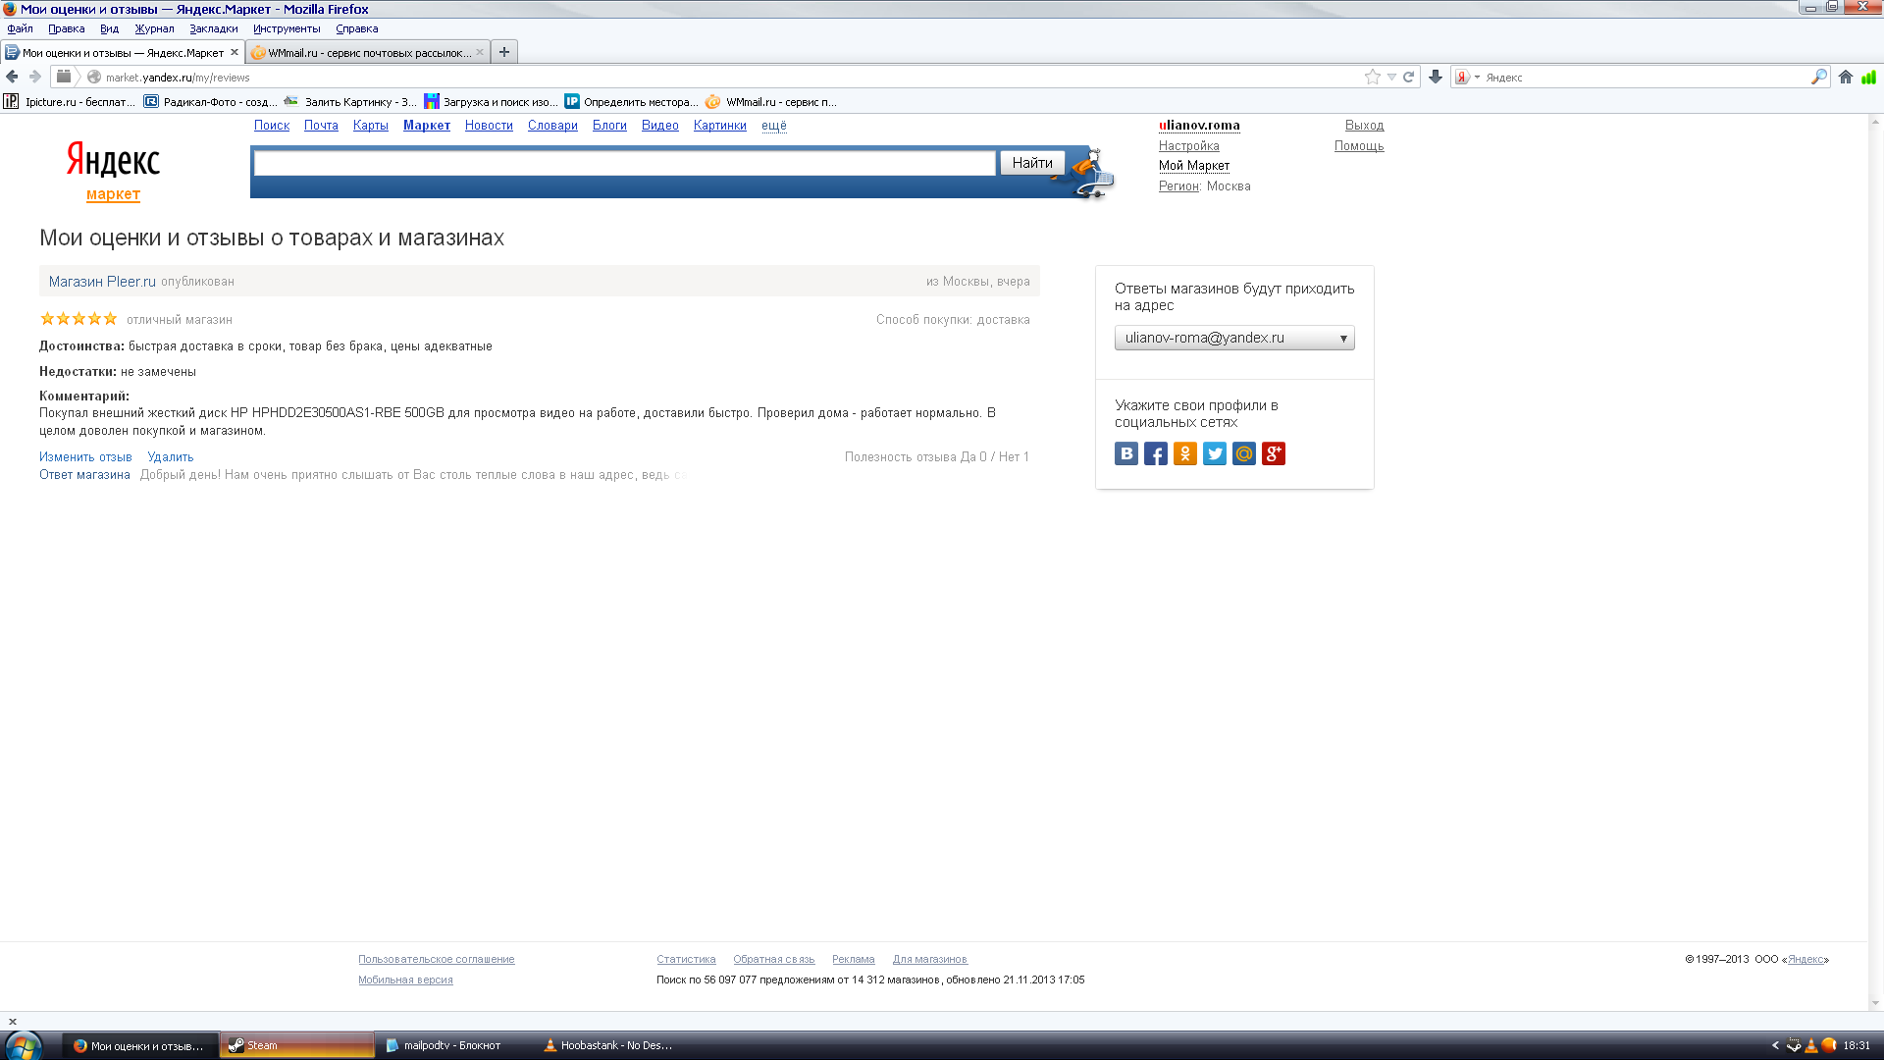Open Firefox home page icon
Image resolution: width=1884 pixels, height=1060 pixels.
tap(1846, 77)
